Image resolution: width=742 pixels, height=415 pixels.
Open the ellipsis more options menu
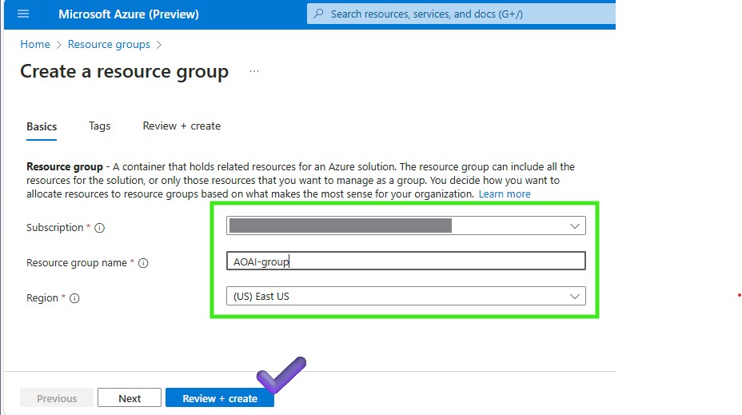click(x=254, y=71)
